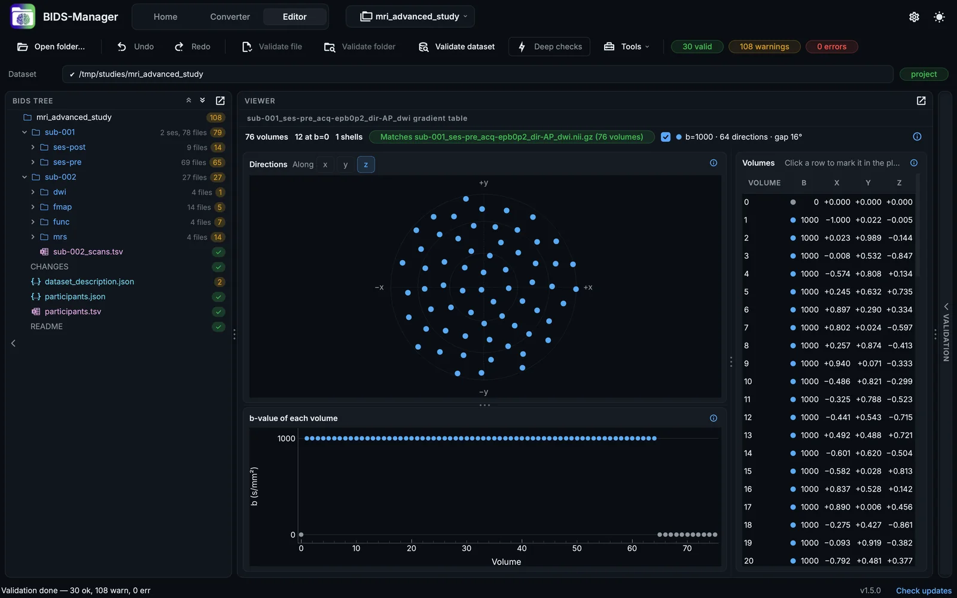
Task: Collapse the sub-001 tree folder
Action: point(25,132)
